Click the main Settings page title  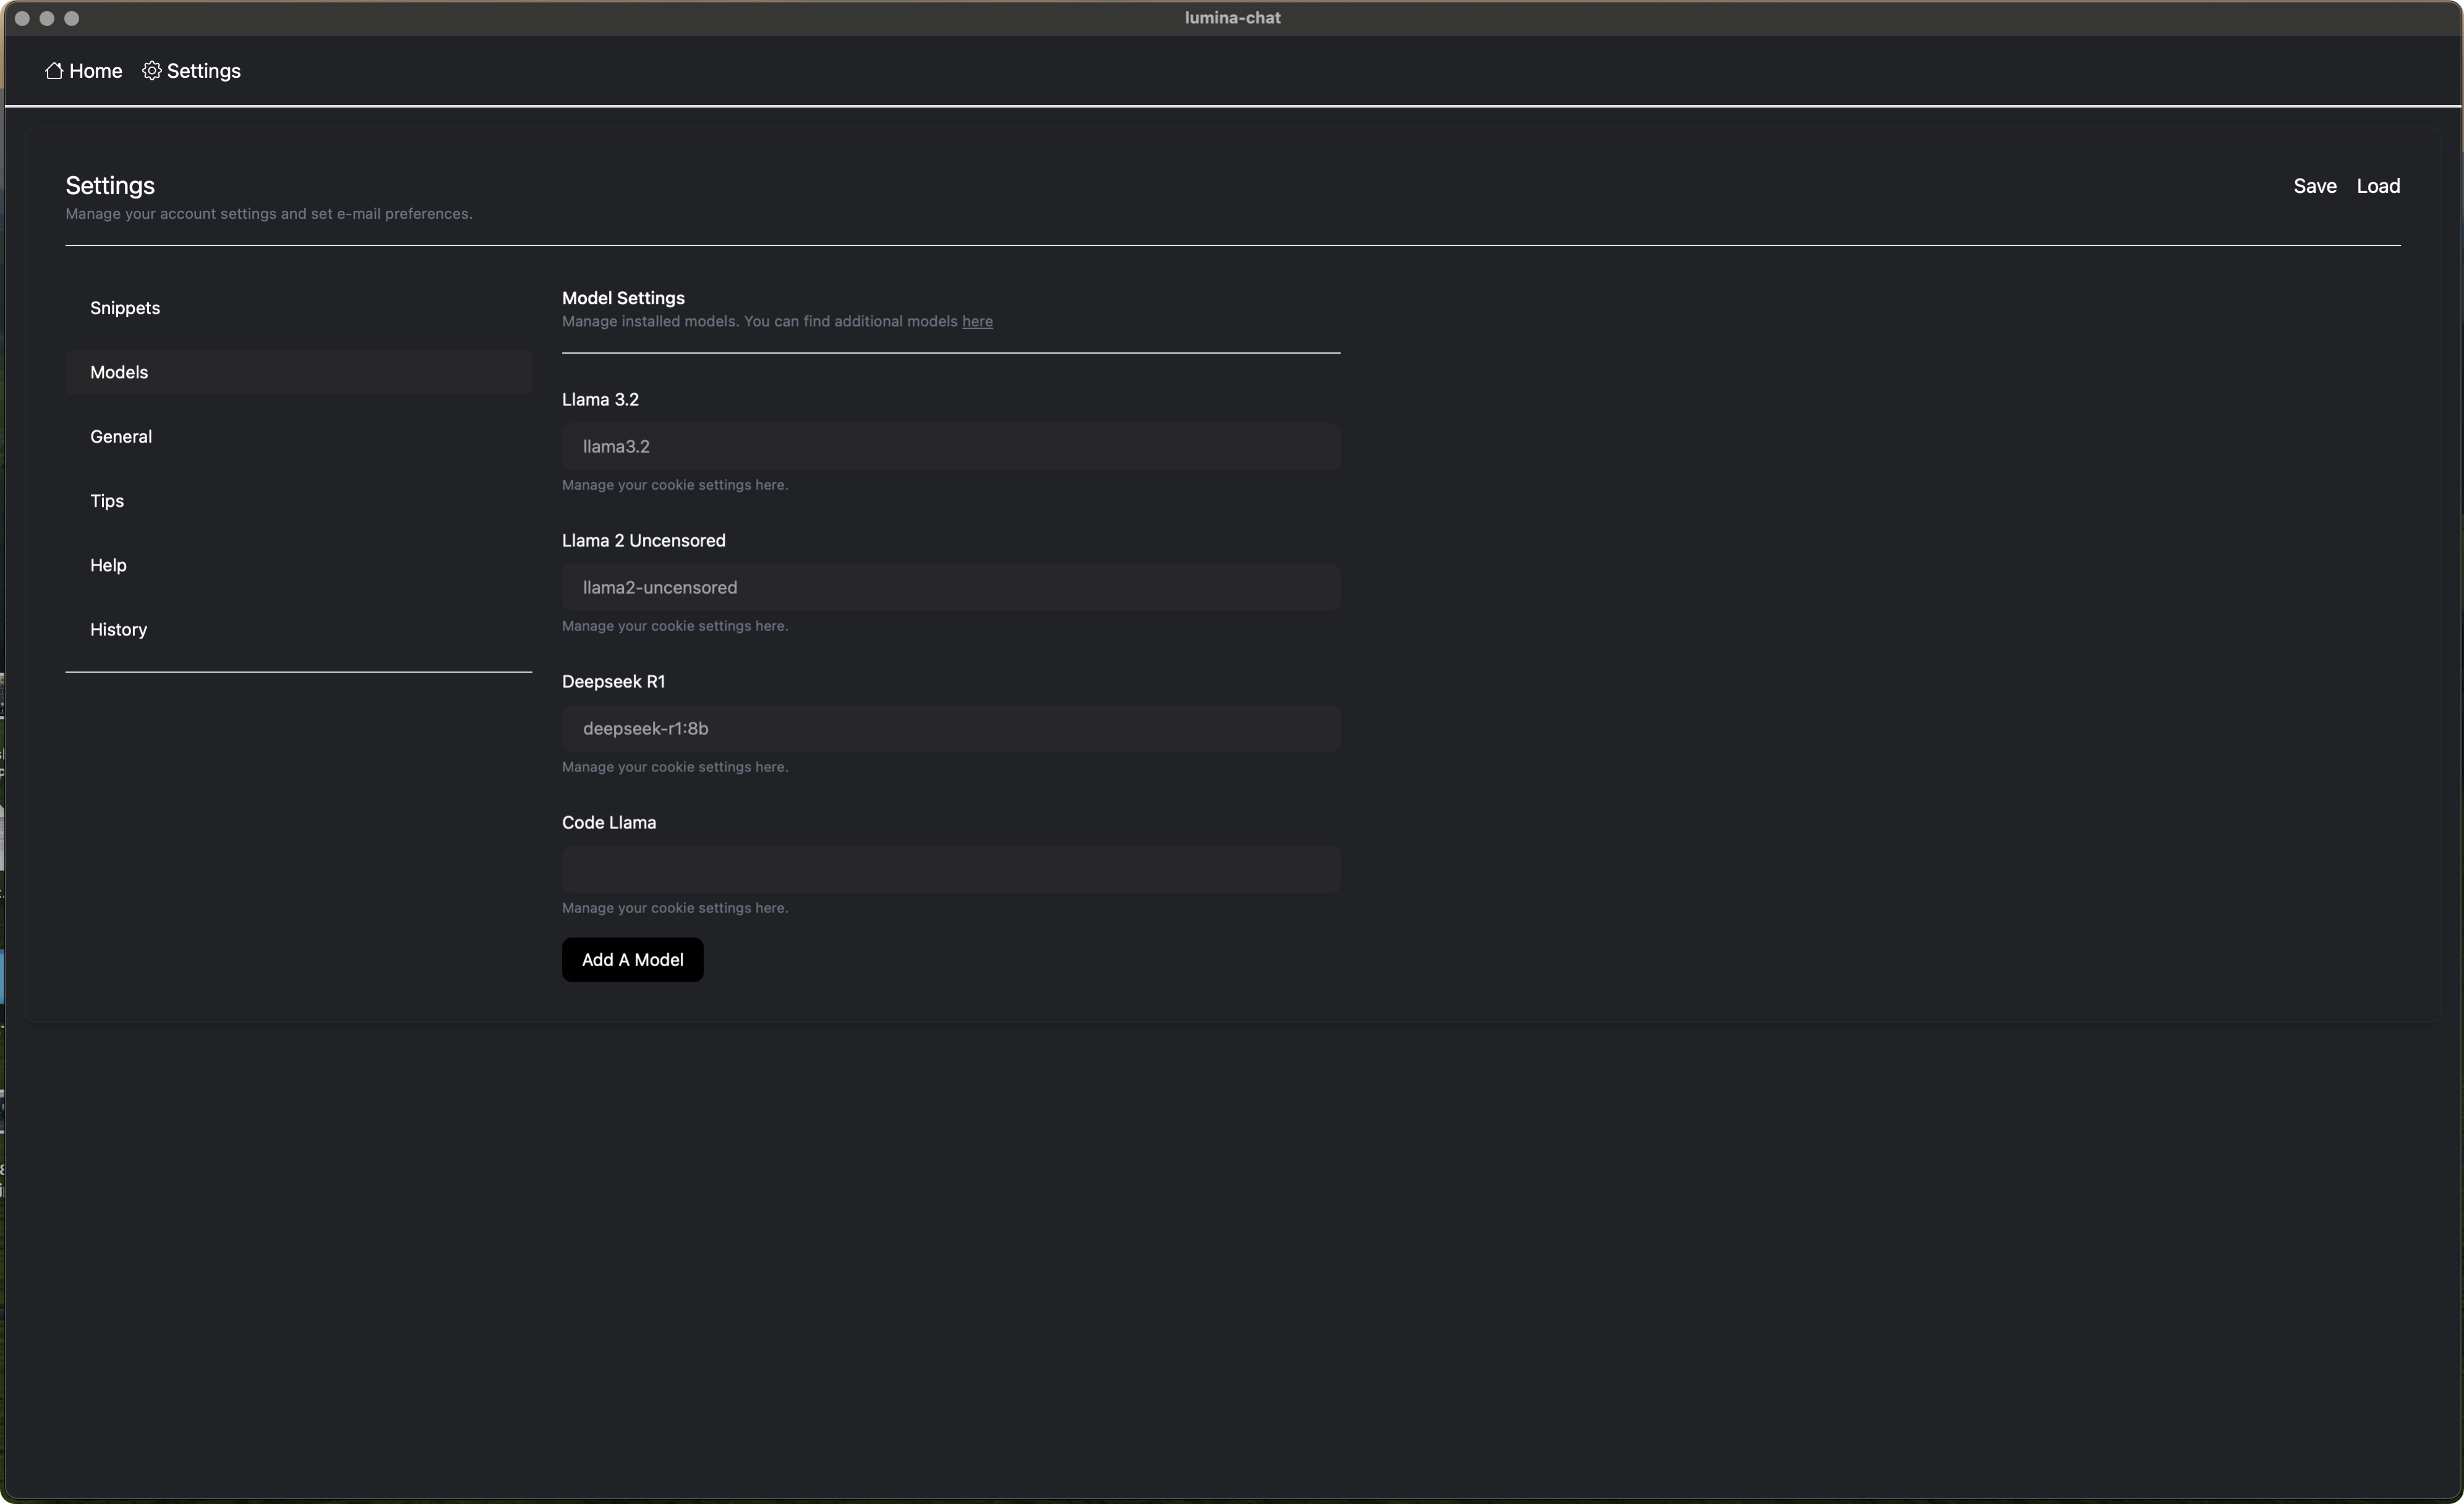[x=110, y=186]
